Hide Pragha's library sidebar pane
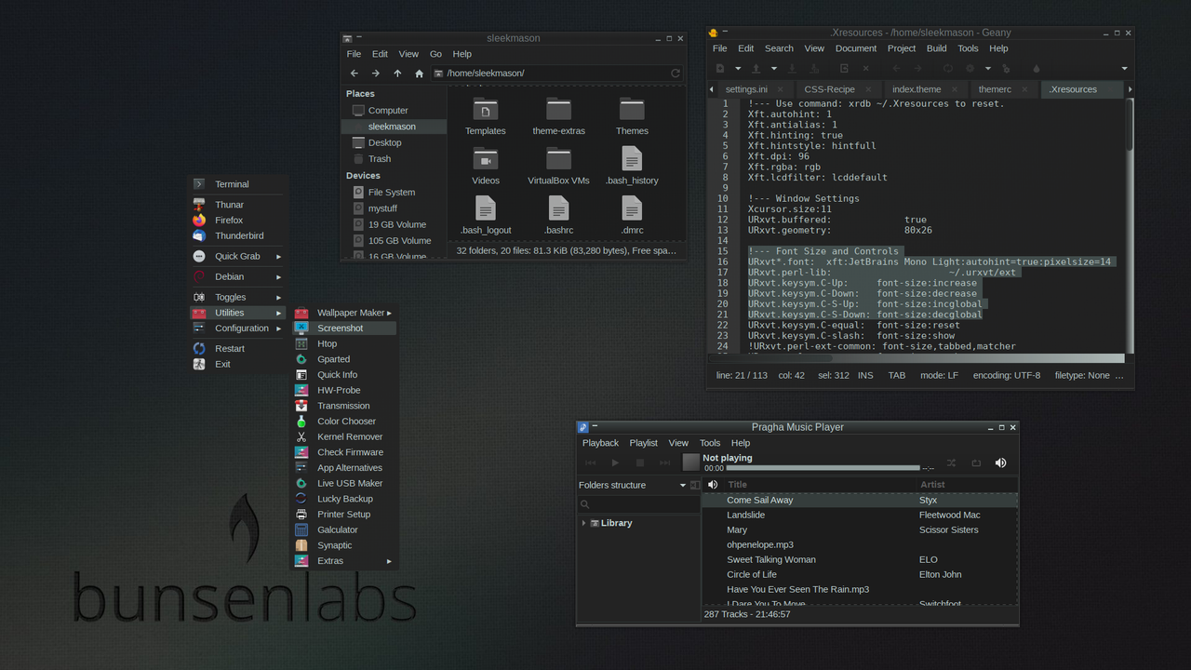 tap(695, 485)
